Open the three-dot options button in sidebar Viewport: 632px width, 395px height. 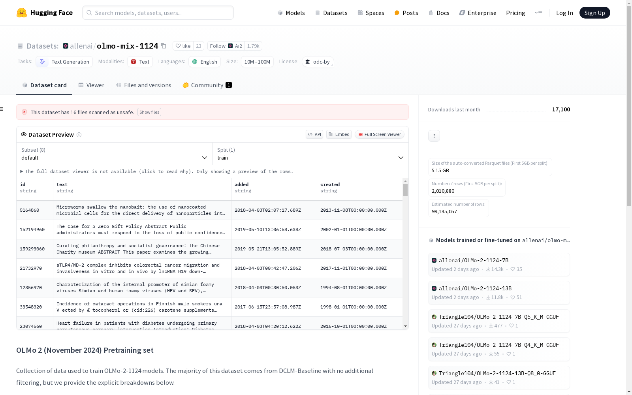[x=434, y=136]
